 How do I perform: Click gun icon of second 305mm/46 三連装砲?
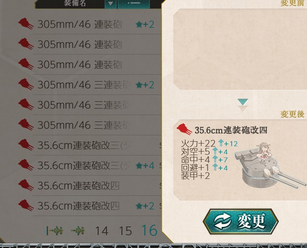pyautogui.click(x=26, y=104)
